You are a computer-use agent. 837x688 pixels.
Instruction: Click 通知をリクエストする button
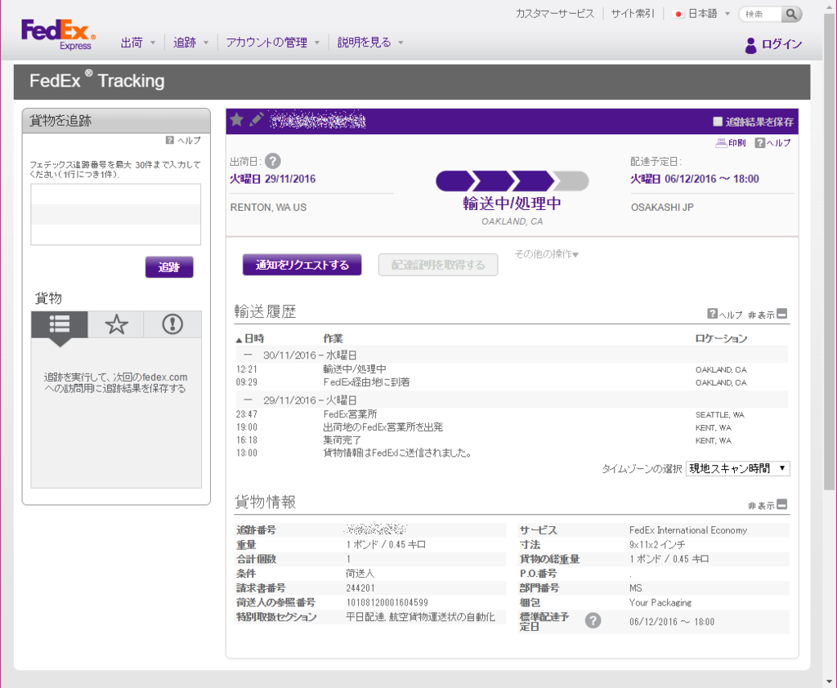tap(302, 265)
